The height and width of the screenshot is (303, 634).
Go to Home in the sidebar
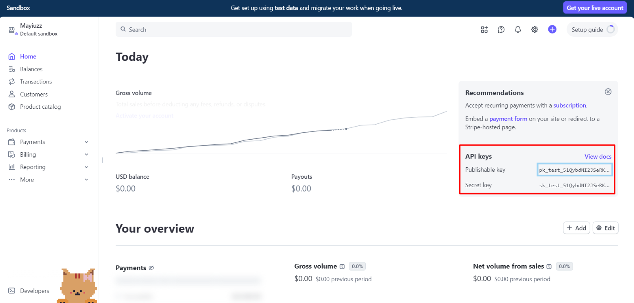(x=28, y=57)
